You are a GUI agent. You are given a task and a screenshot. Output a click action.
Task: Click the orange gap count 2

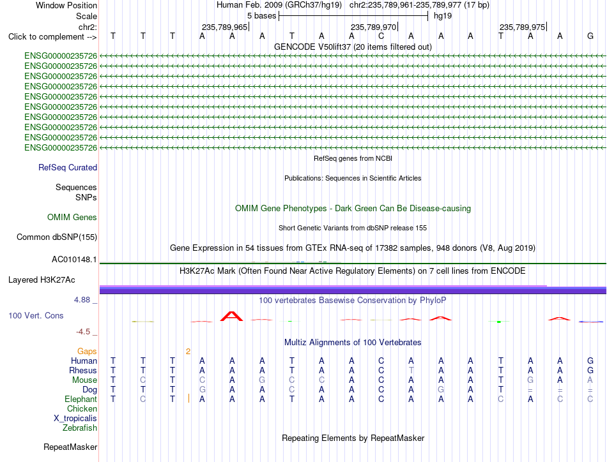188,352
